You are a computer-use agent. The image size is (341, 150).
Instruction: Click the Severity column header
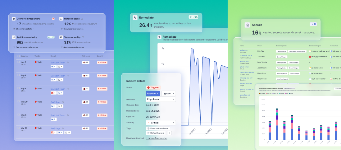100,56
